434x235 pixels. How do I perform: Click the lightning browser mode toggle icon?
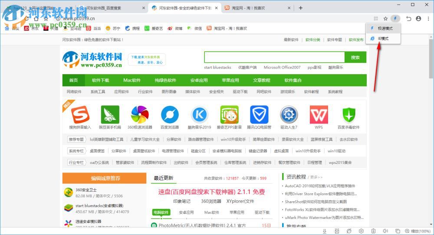coord(395,19)
